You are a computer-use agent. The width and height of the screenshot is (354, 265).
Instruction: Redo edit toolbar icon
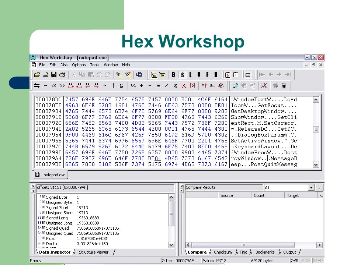(x=108, y=75)
